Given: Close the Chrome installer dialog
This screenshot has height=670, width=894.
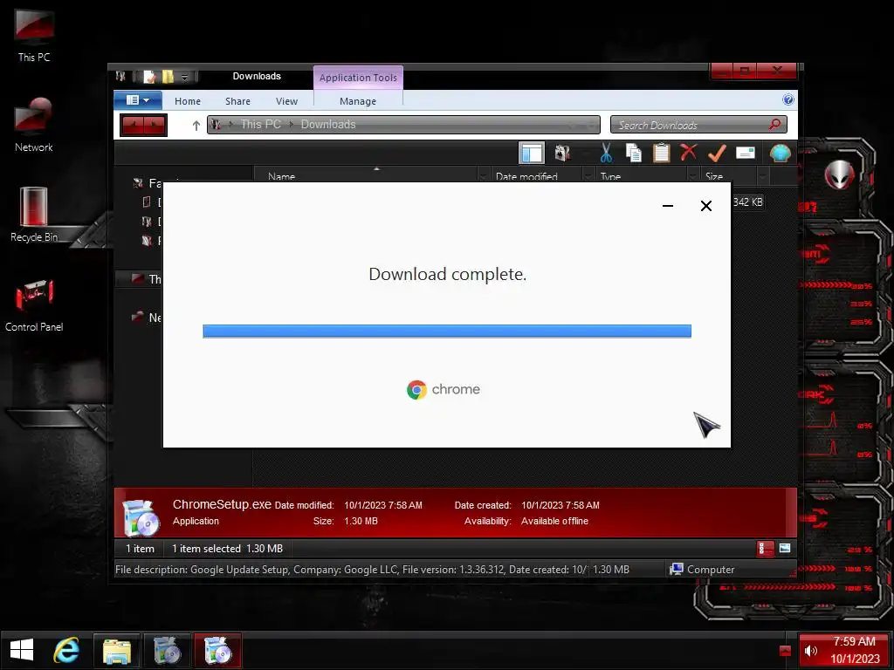Looking at the screenshot, I should click(x=705, y=206).
